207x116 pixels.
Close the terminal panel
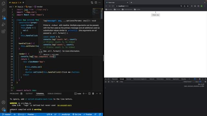pyautogui.click(x=100, y=94)
